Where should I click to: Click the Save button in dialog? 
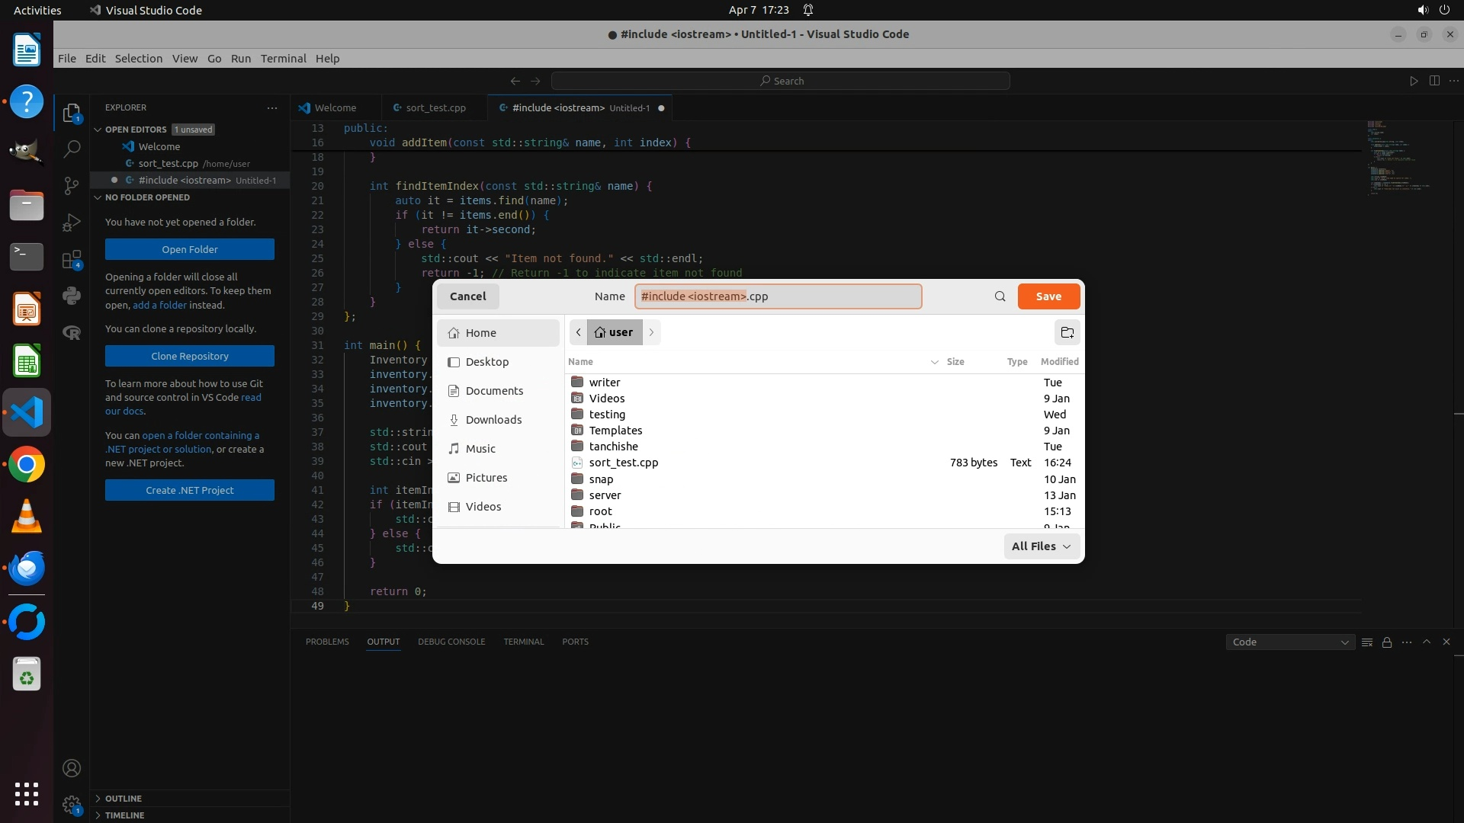pos(1048,296)
